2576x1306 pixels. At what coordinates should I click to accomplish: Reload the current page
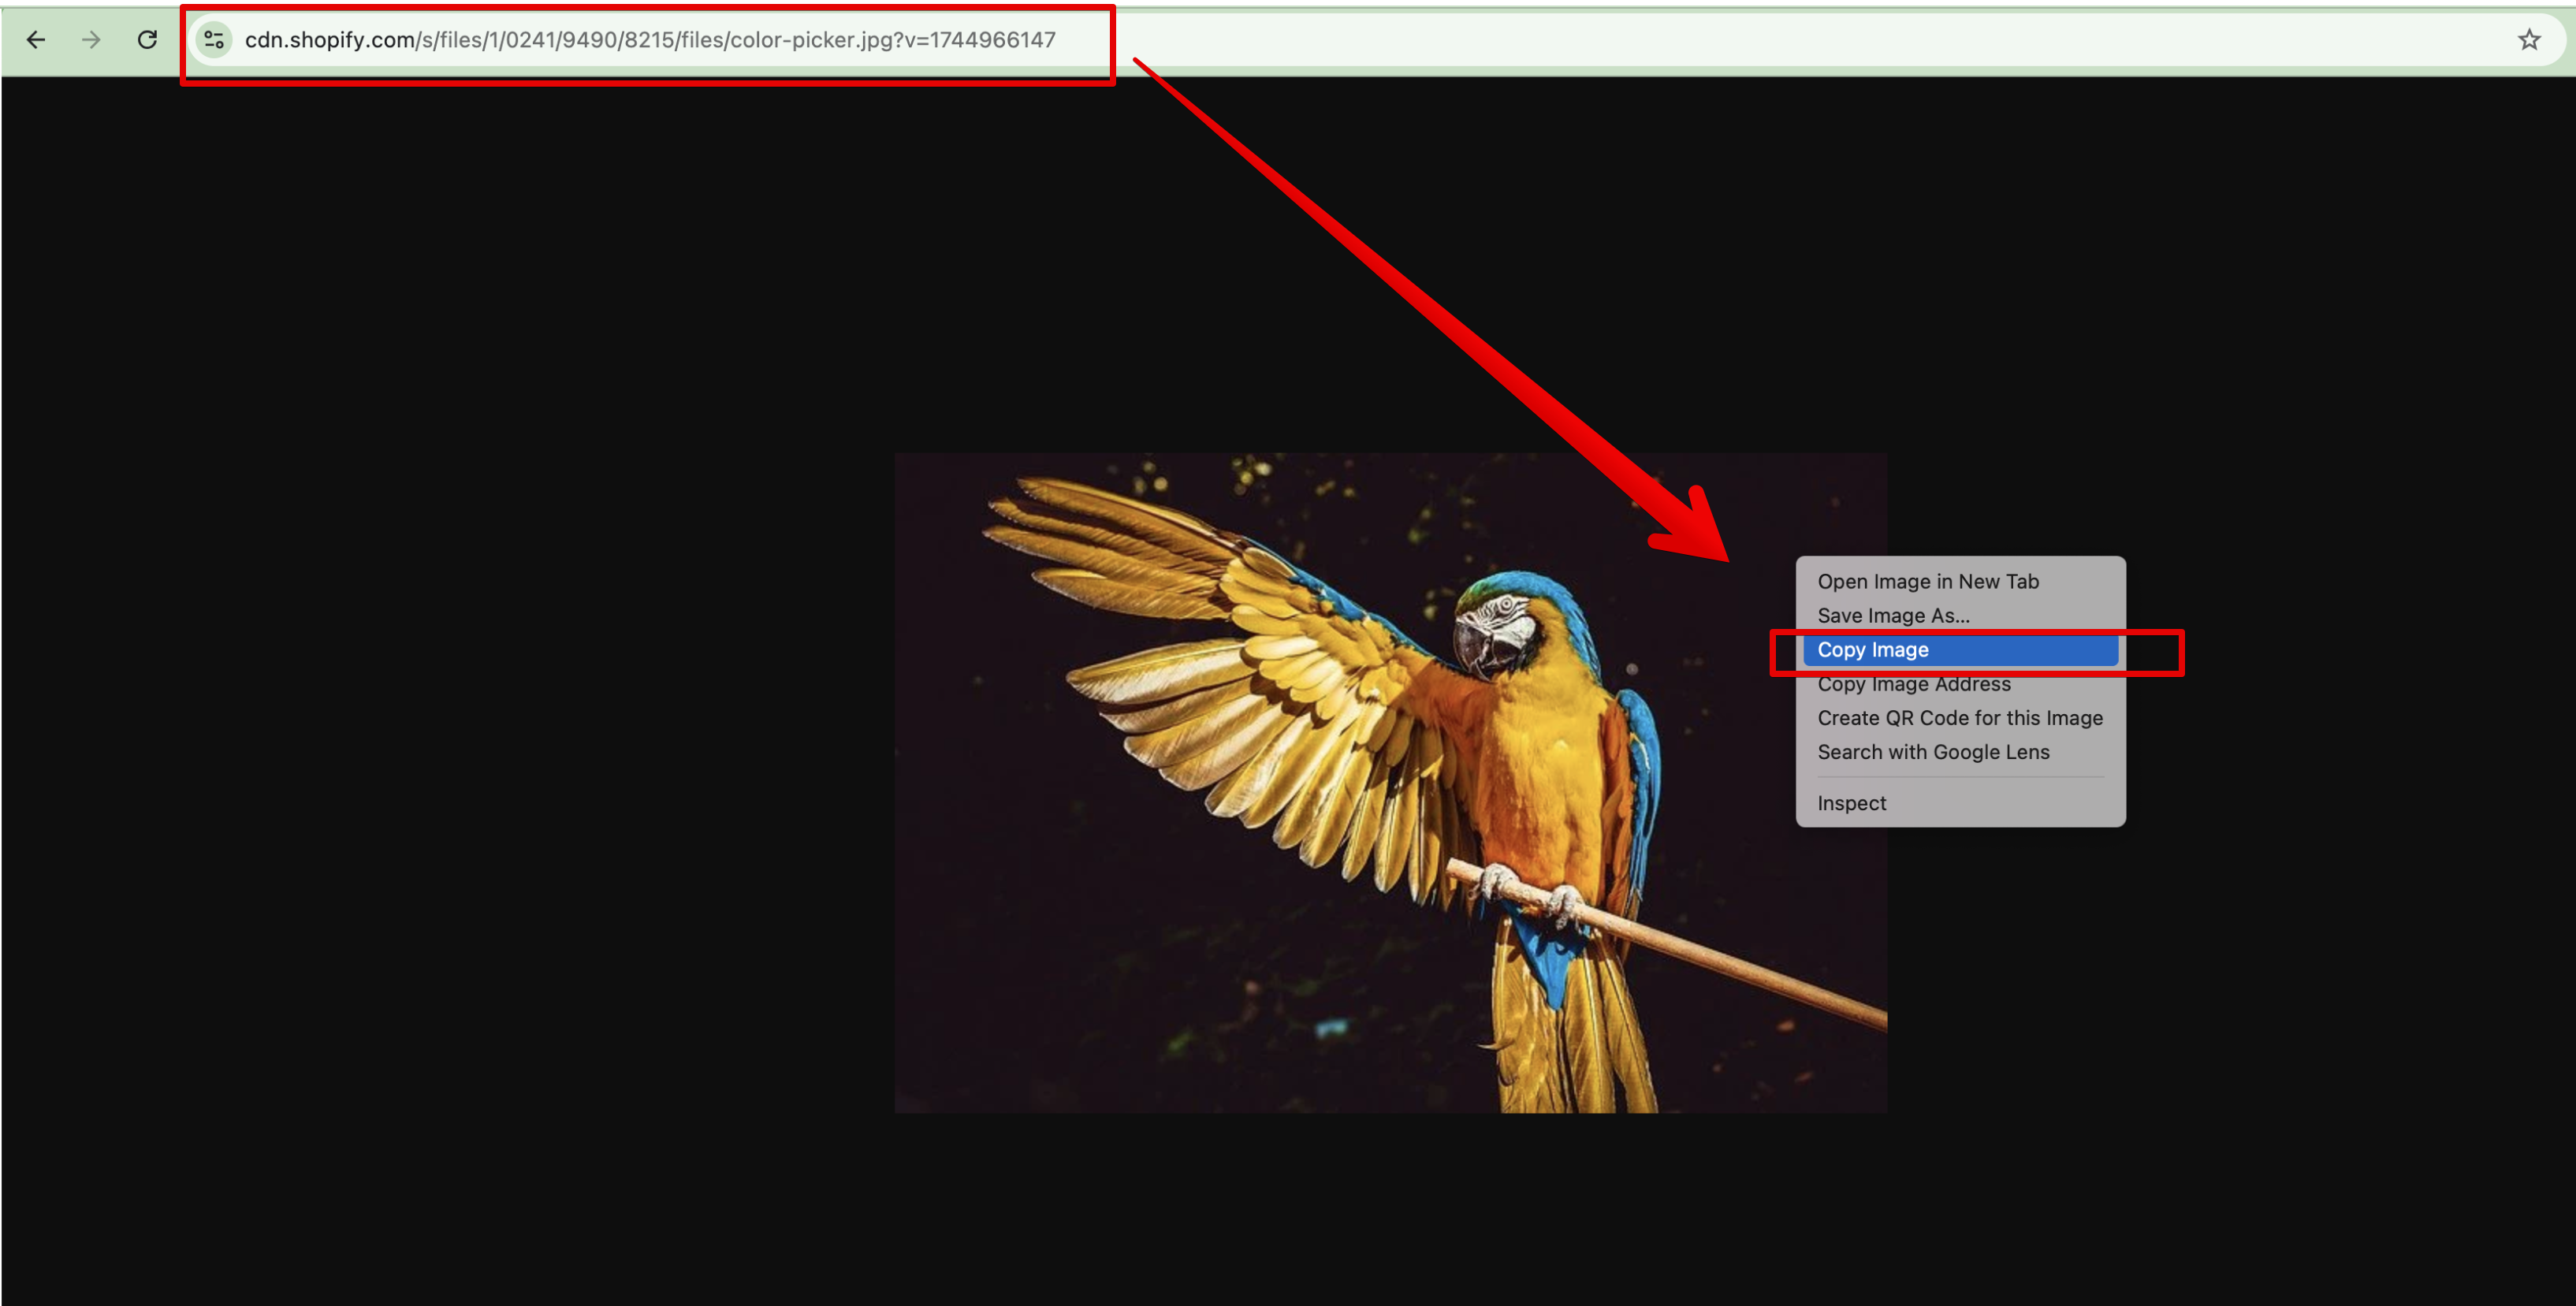[147, 40]
